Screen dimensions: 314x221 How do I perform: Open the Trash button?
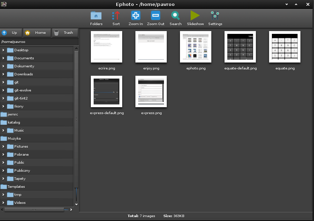pos(65,33)
